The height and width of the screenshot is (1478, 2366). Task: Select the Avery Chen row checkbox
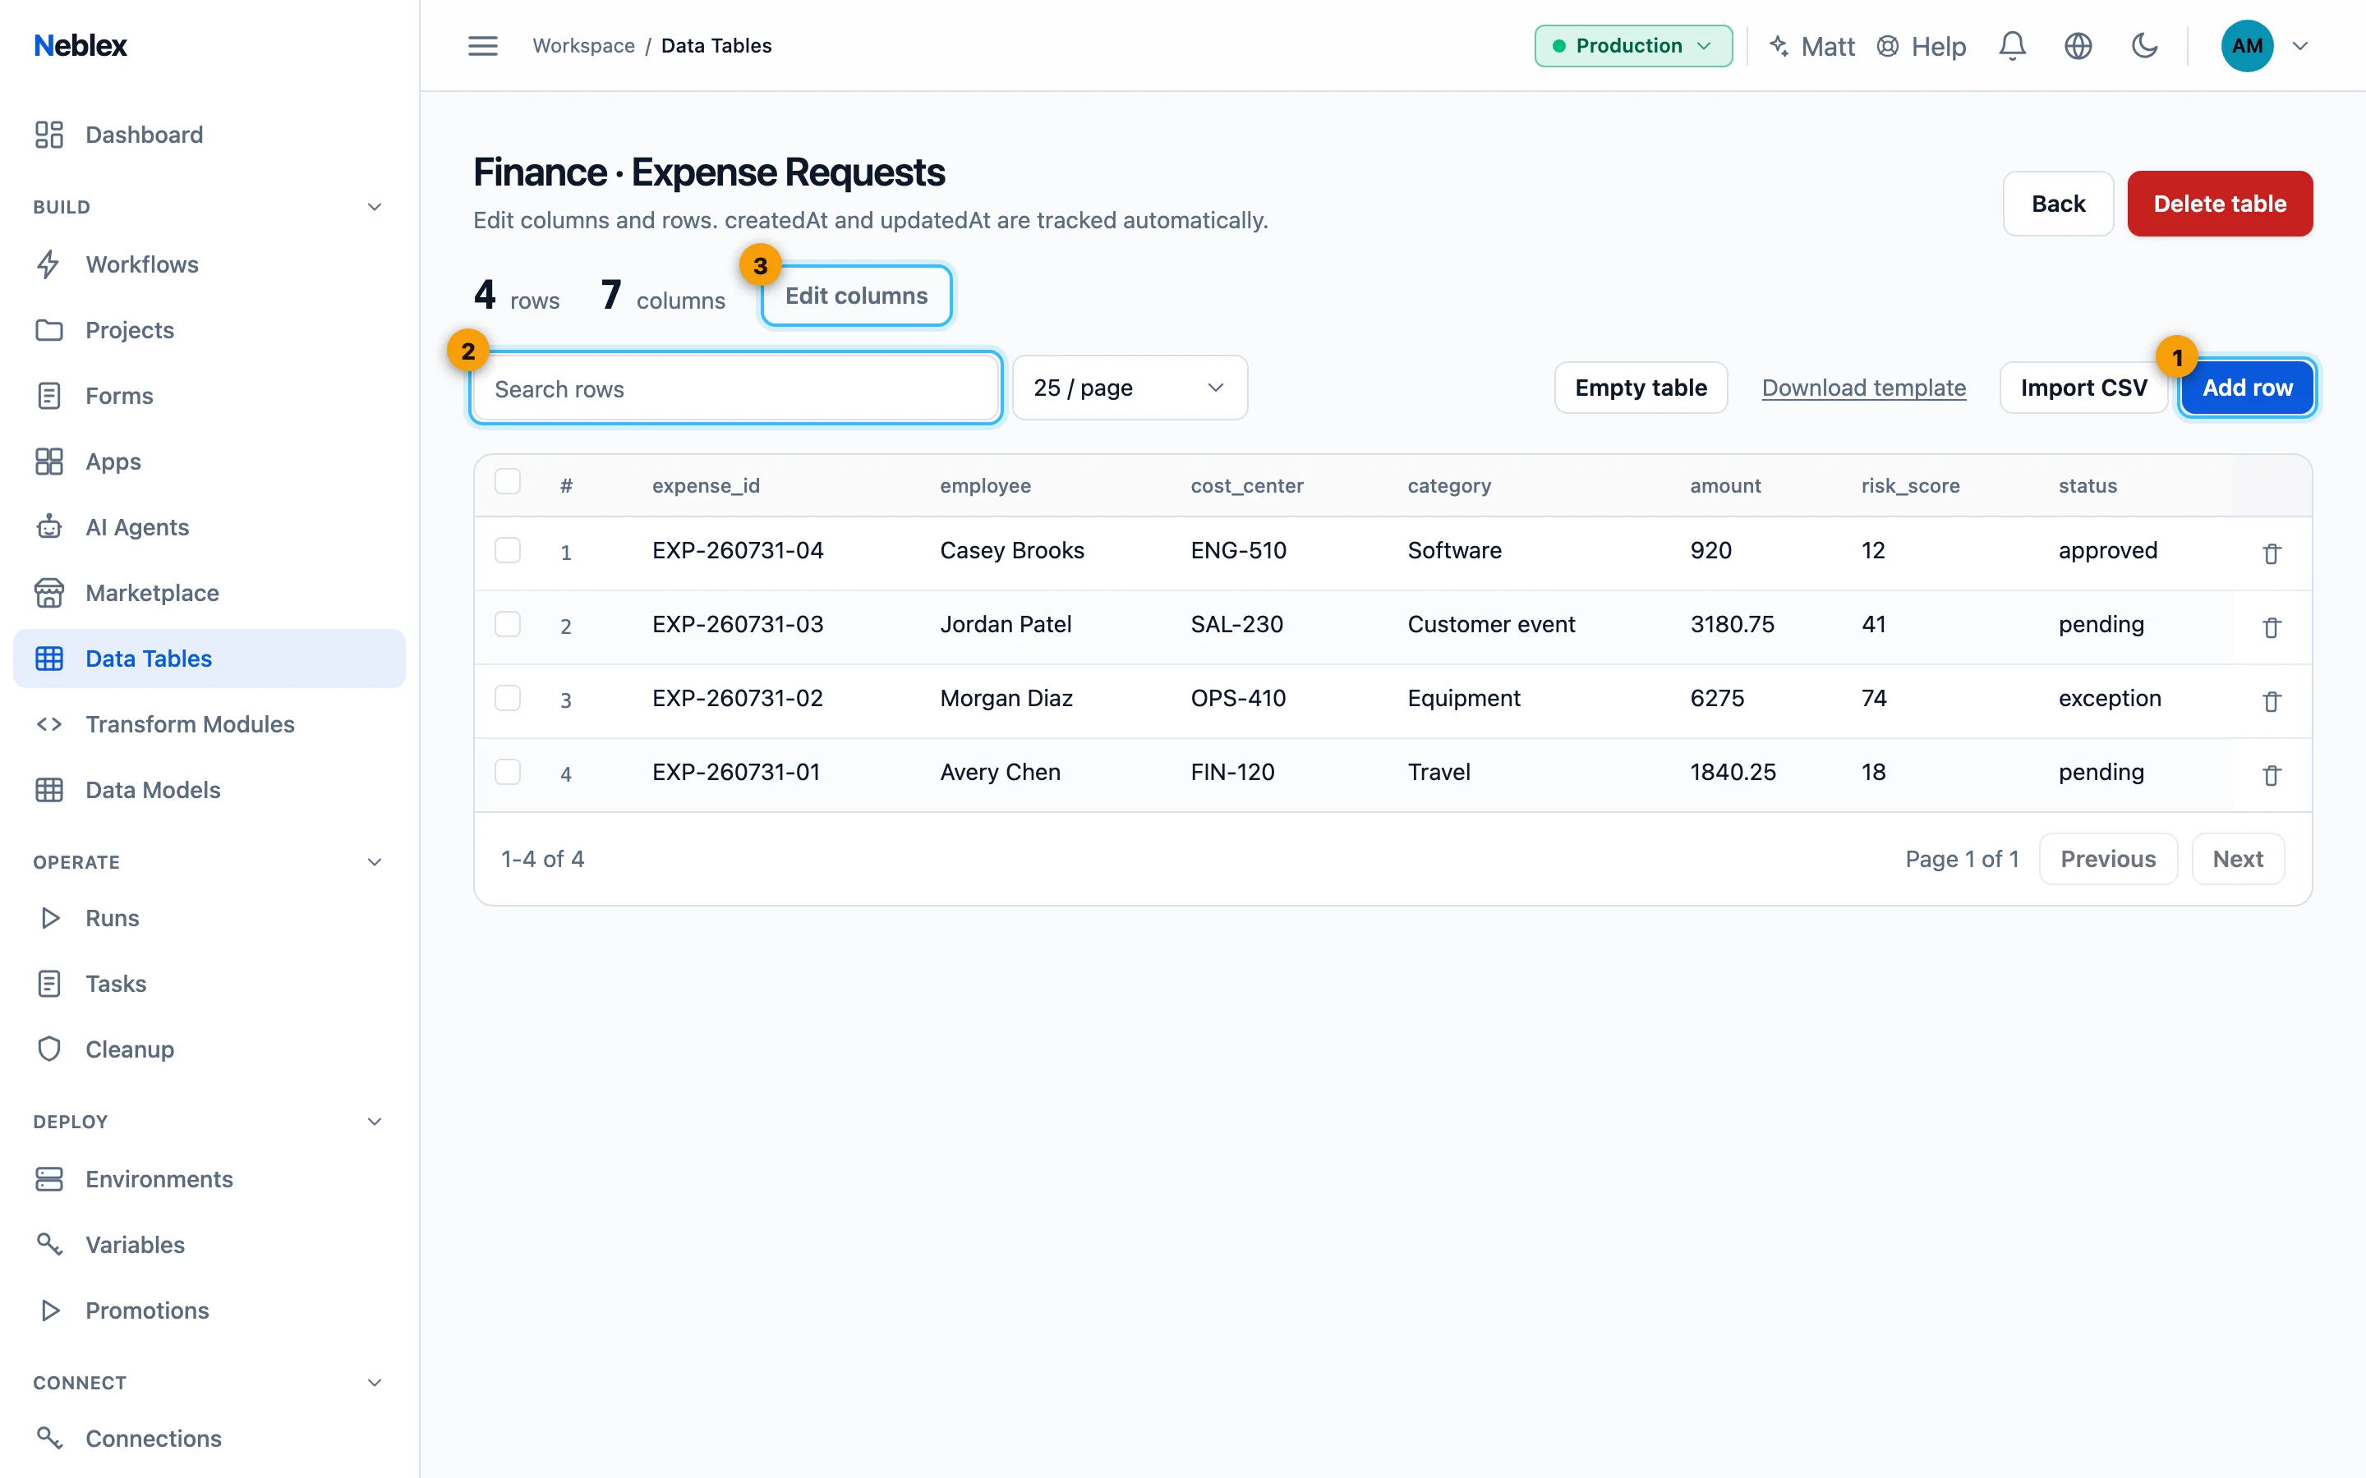(508, 772)
